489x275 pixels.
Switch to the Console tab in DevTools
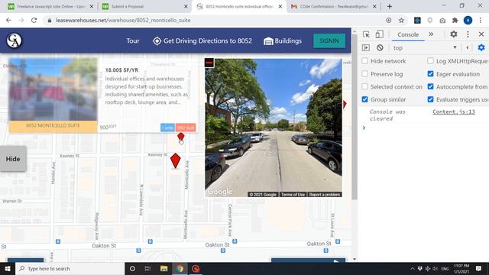(408, 34)
